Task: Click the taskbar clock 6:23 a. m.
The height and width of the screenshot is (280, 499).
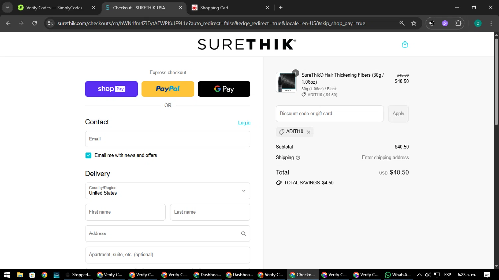Action: 467,275
